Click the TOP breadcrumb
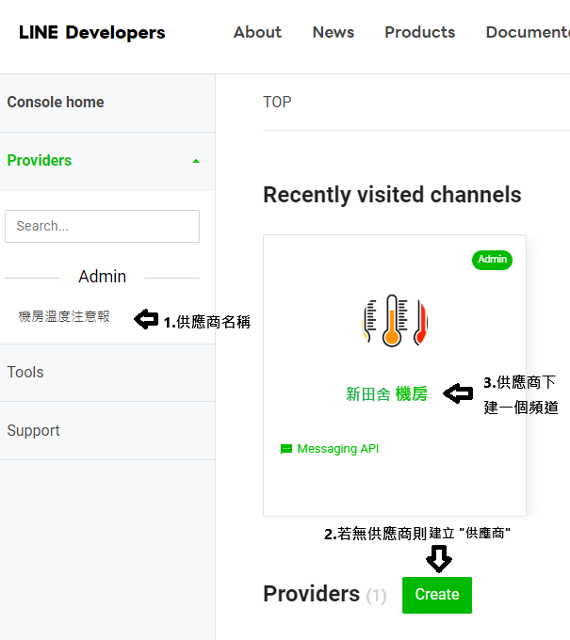The width and height of the screenshot is (570, 640). tap(277, 102)
